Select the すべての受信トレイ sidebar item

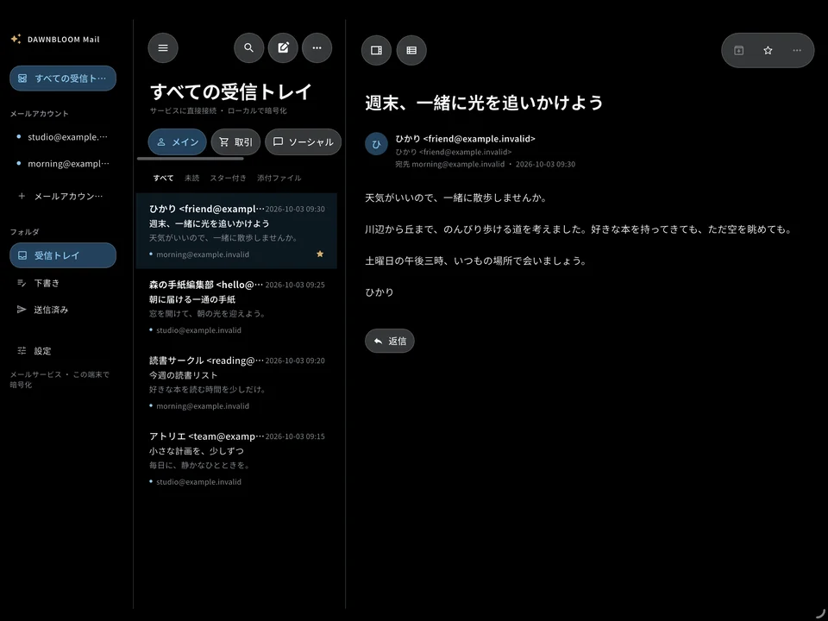(x=63, y=78)
